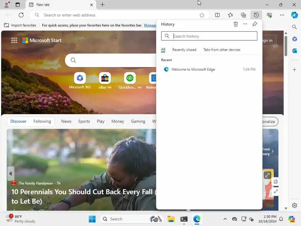Screen dimensions: 301x226
Task: Pin the History panel
Action: (x=255, y=24)
